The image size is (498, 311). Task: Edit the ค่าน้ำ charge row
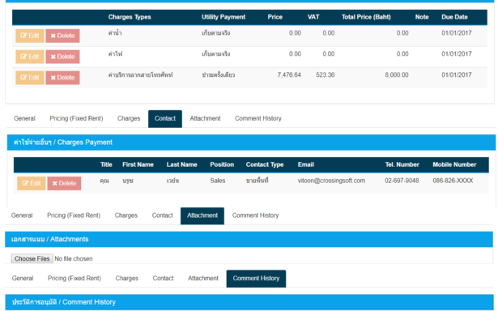[x=30, y=36]
